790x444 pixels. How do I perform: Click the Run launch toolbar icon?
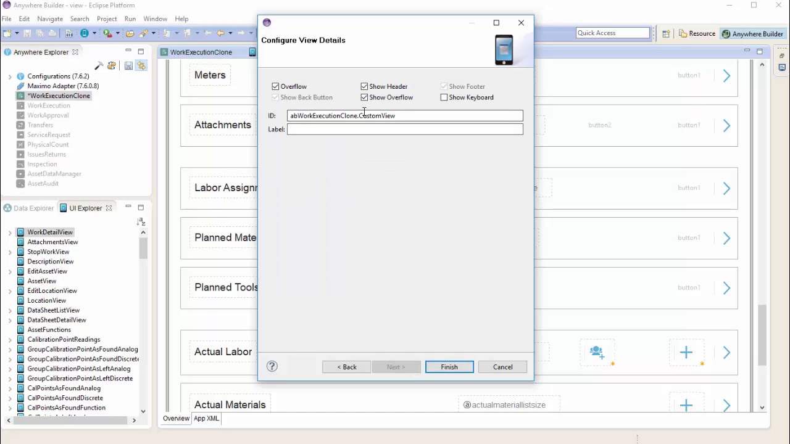(107, 33)
